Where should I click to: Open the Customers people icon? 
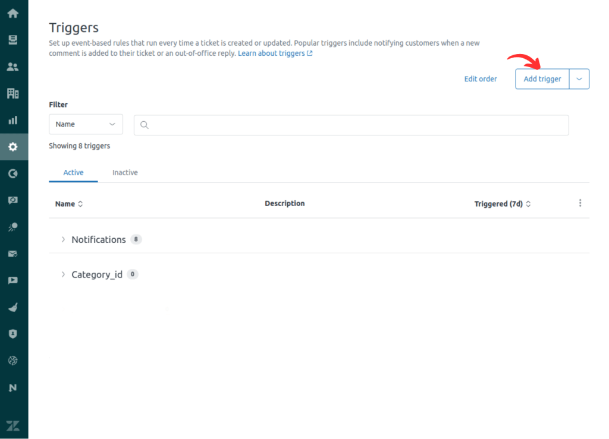(x=13, y=67)
